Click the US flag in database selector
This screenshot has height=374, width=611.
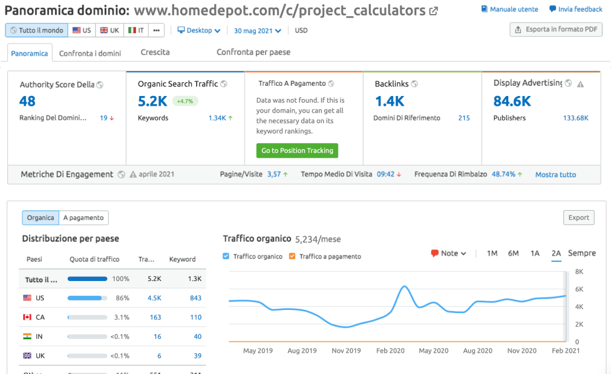(x=76, y=30)
